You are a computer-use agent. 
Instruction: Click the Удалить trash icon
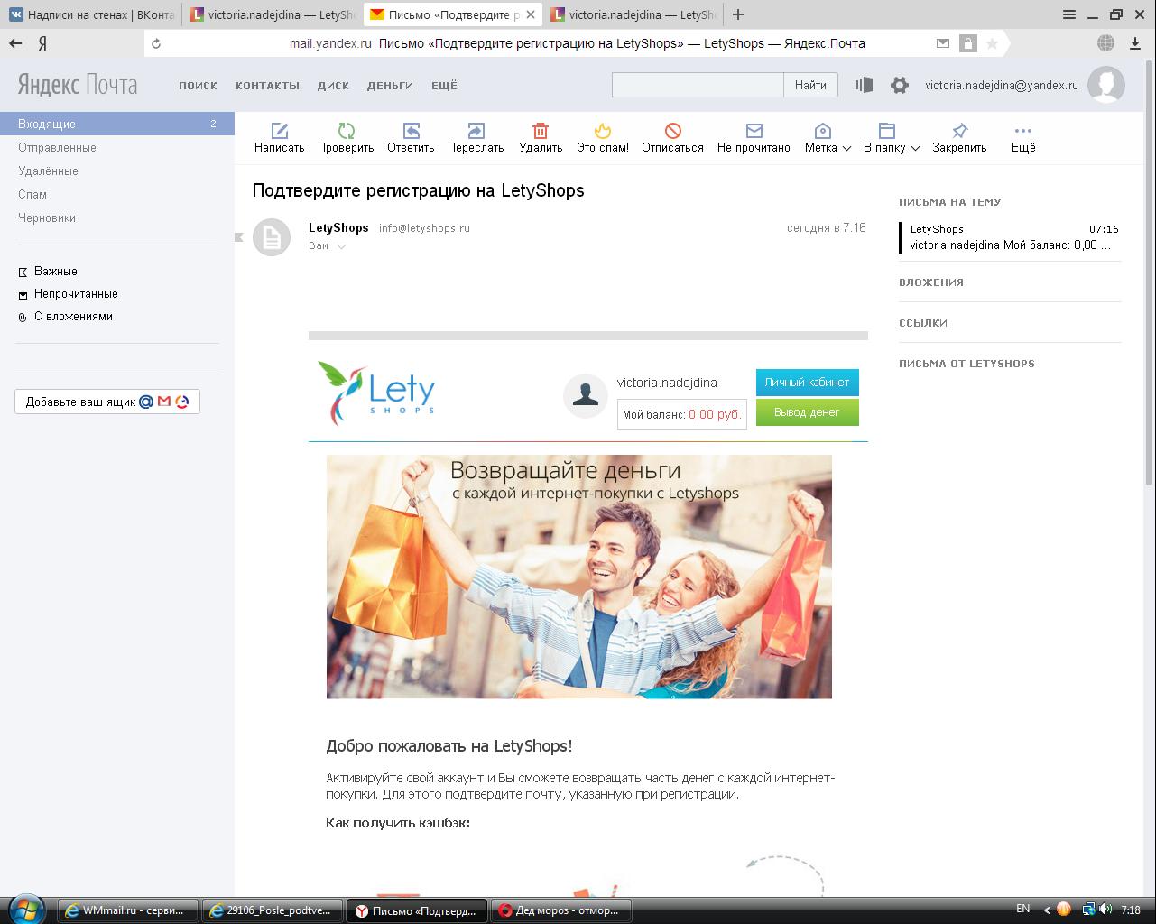tap(541, 131)
